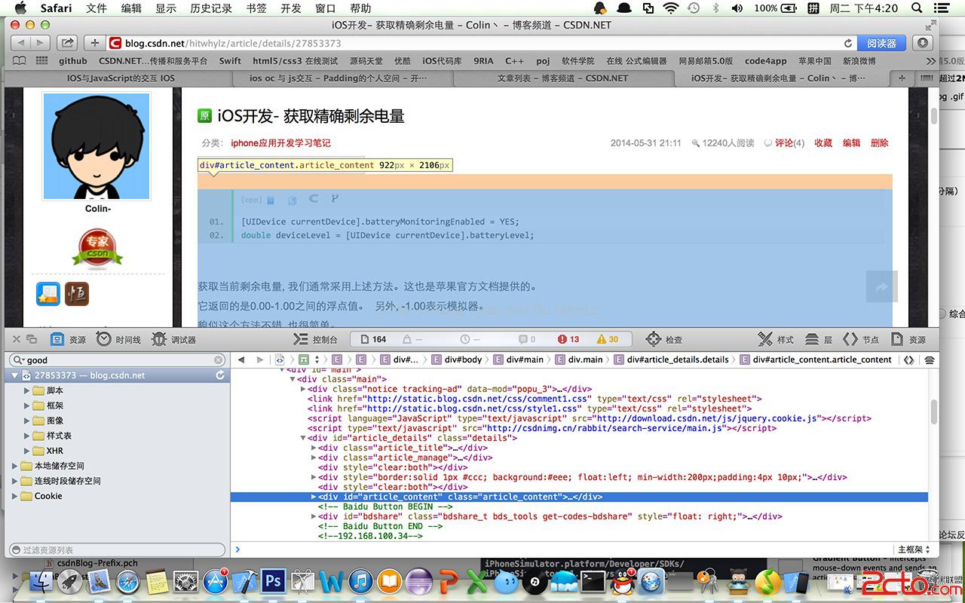This screenshot has width=965, height=603.
Task: Click the Share icon in Safari toolbar
Action: click(67, 43)
